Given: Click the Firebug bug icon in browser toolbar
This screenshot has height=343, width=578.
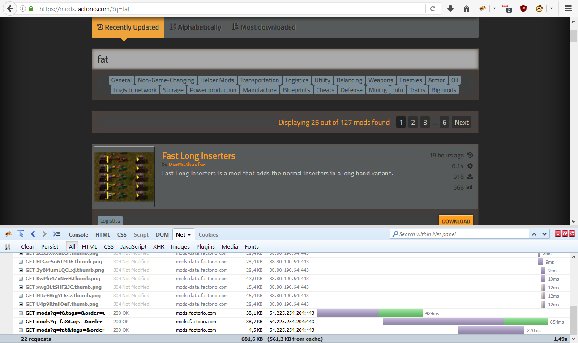Looking at the screenshot, I should point(483,8).
